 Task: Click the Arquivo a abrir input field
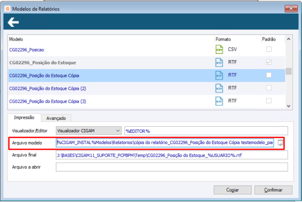(x=172, y=167)
